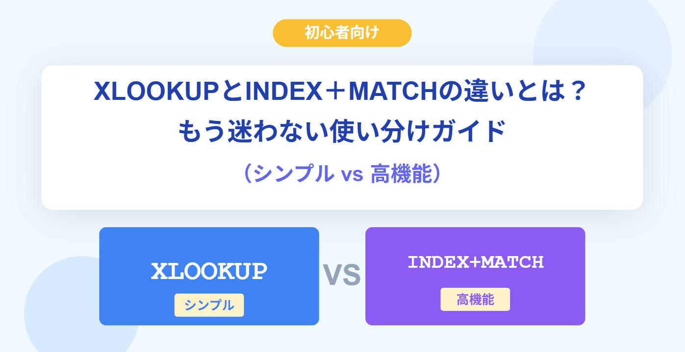Click the large white XLOOKUP text in blue card

click(209, 271)
